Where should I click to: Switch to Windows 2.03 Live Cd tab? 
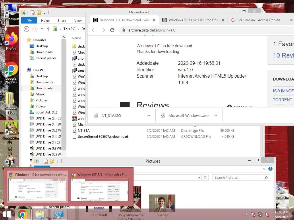[x=193, y=20]
